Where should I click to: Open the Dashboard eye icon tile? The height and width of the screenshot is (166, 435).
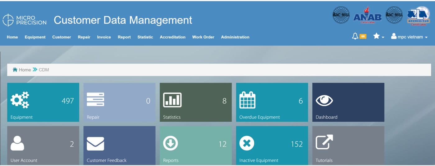348,102
